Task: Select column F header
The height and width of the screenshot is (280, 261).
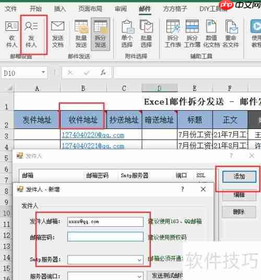Action: pos(230,88)
